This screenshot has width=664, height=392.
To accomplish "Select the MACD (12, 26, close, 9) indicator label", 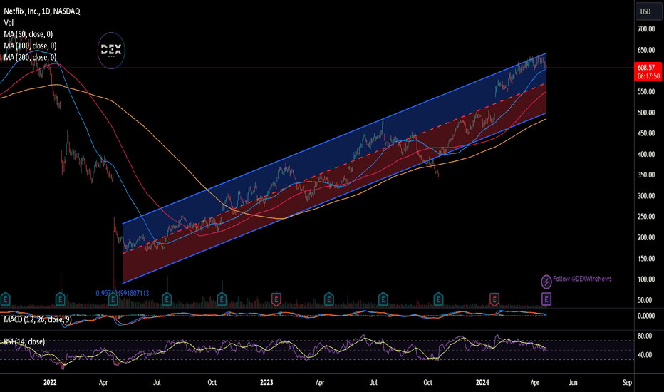I will 38,319.
